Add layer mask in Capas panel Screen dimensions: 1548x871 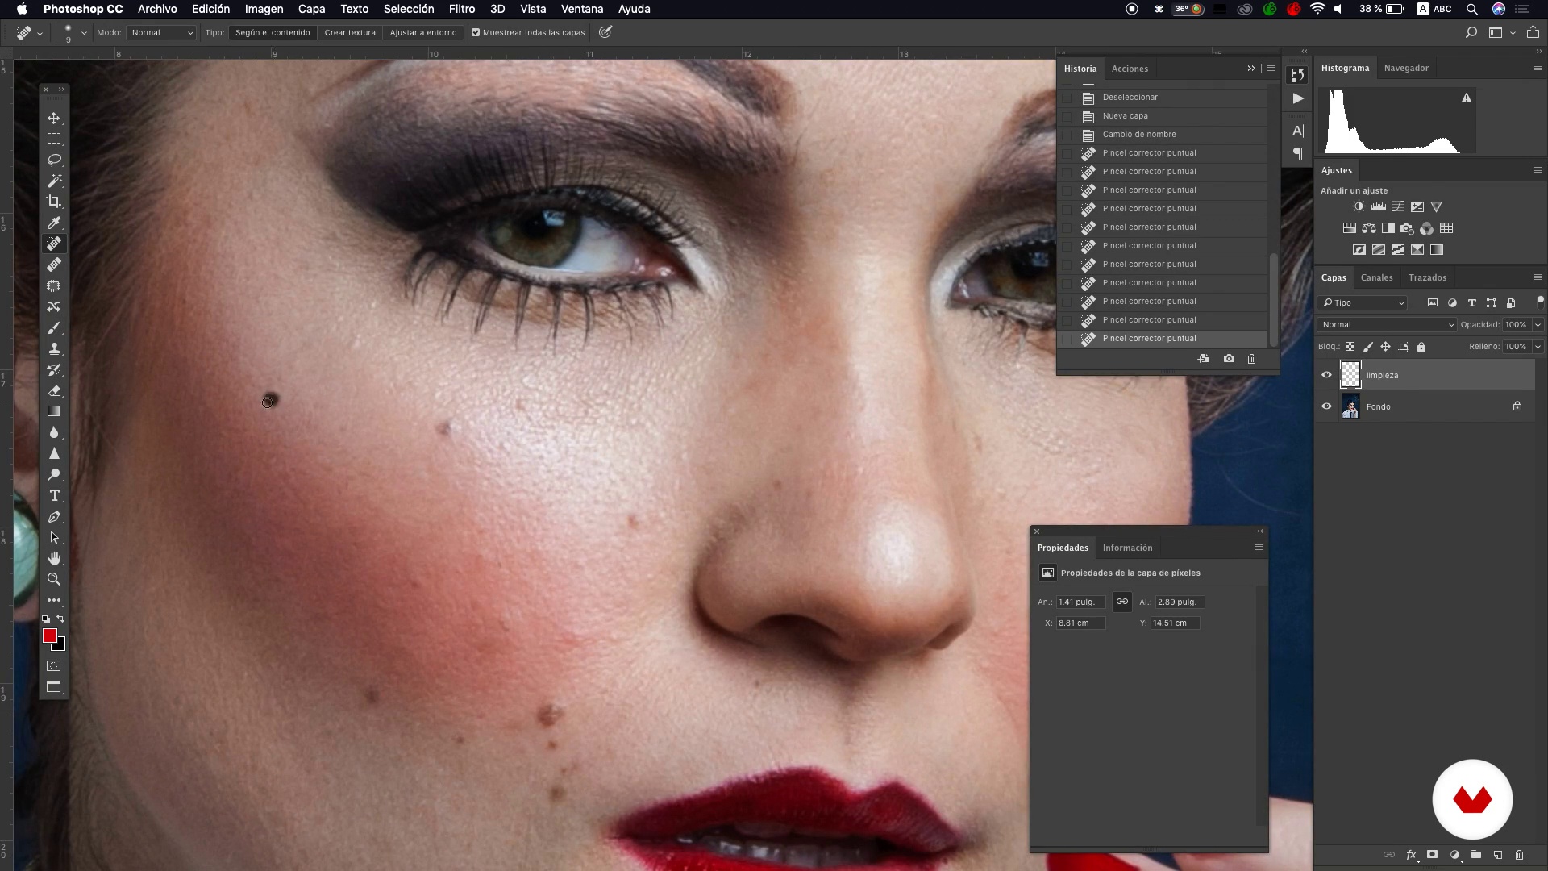[x=1433, y=855]
